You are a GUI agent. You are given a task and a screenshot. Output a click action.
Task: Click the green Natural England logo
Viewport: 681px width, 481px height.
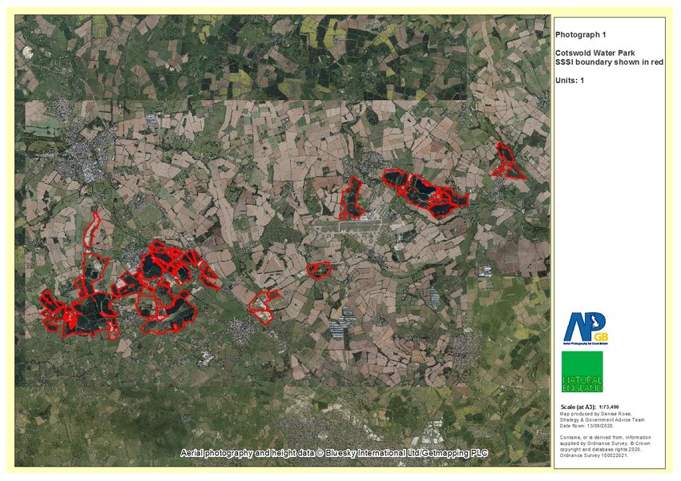point(582,371)
